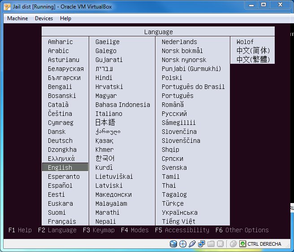Choose Wolof language
Screen dimensions: 294x252
[x=245, y=42]
